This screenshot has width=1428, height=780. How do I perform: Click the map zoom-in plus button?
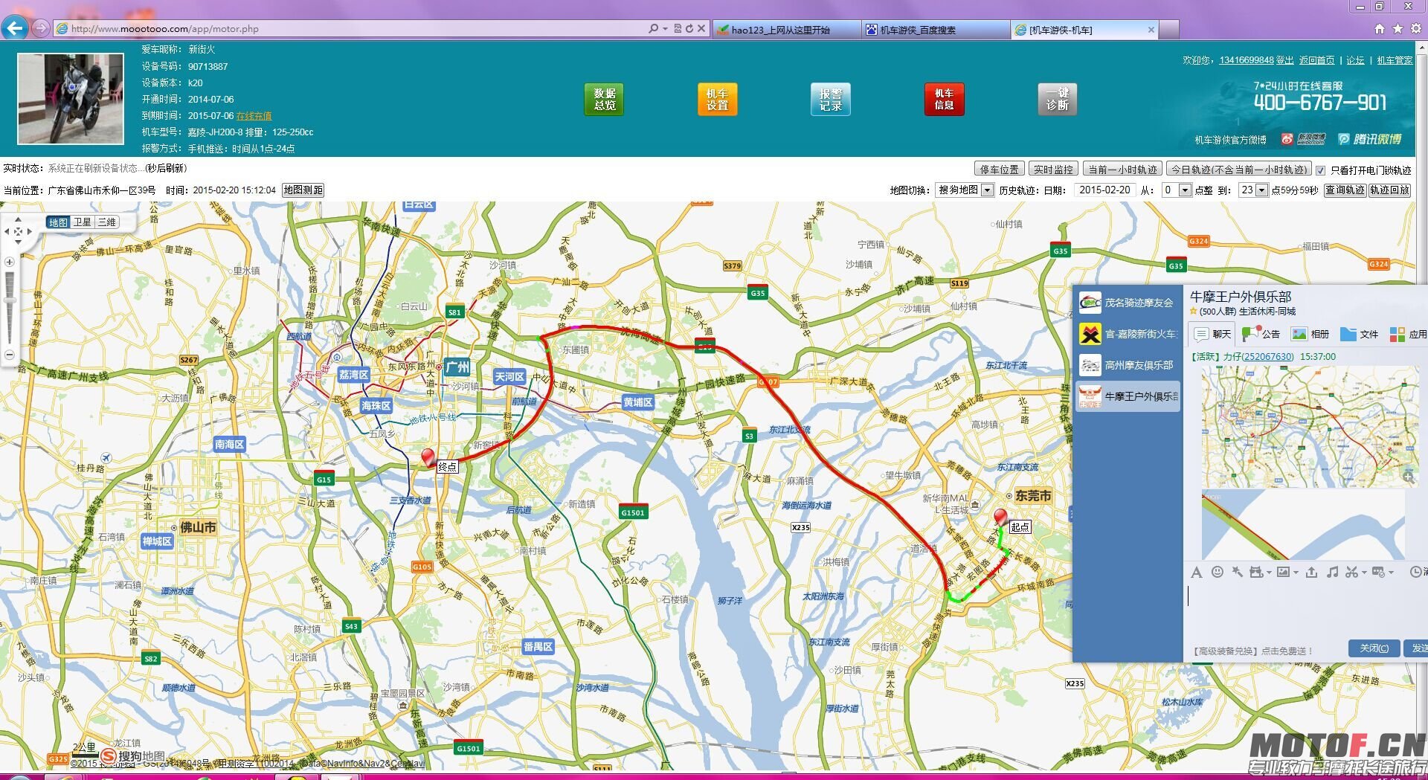coord(10,262)
